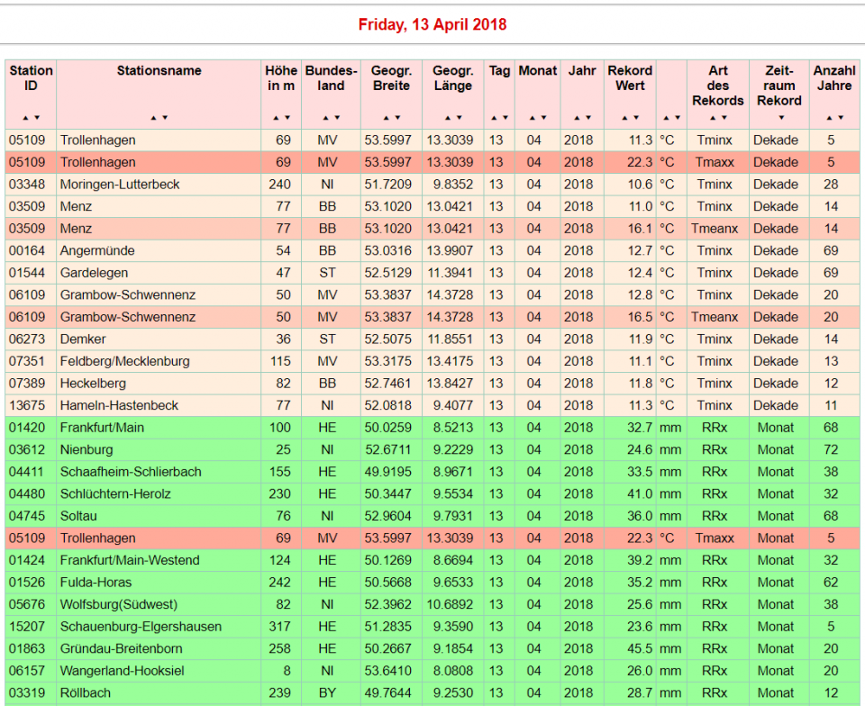Sort Tag column ascending
The height and width of the screenshot is (706, 865).
(x=494, y=118)
